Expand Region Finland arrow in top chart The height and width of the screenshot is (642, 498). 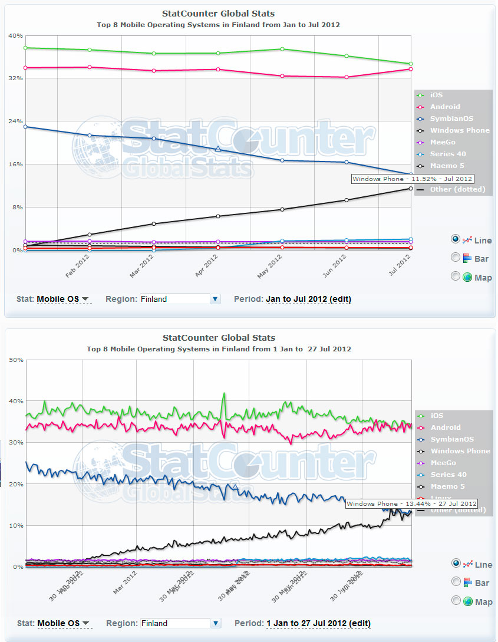[215, 299]
